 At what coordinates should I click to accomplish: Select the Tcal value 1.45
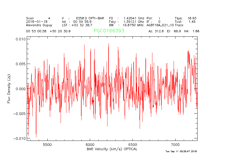click(192, 21)
